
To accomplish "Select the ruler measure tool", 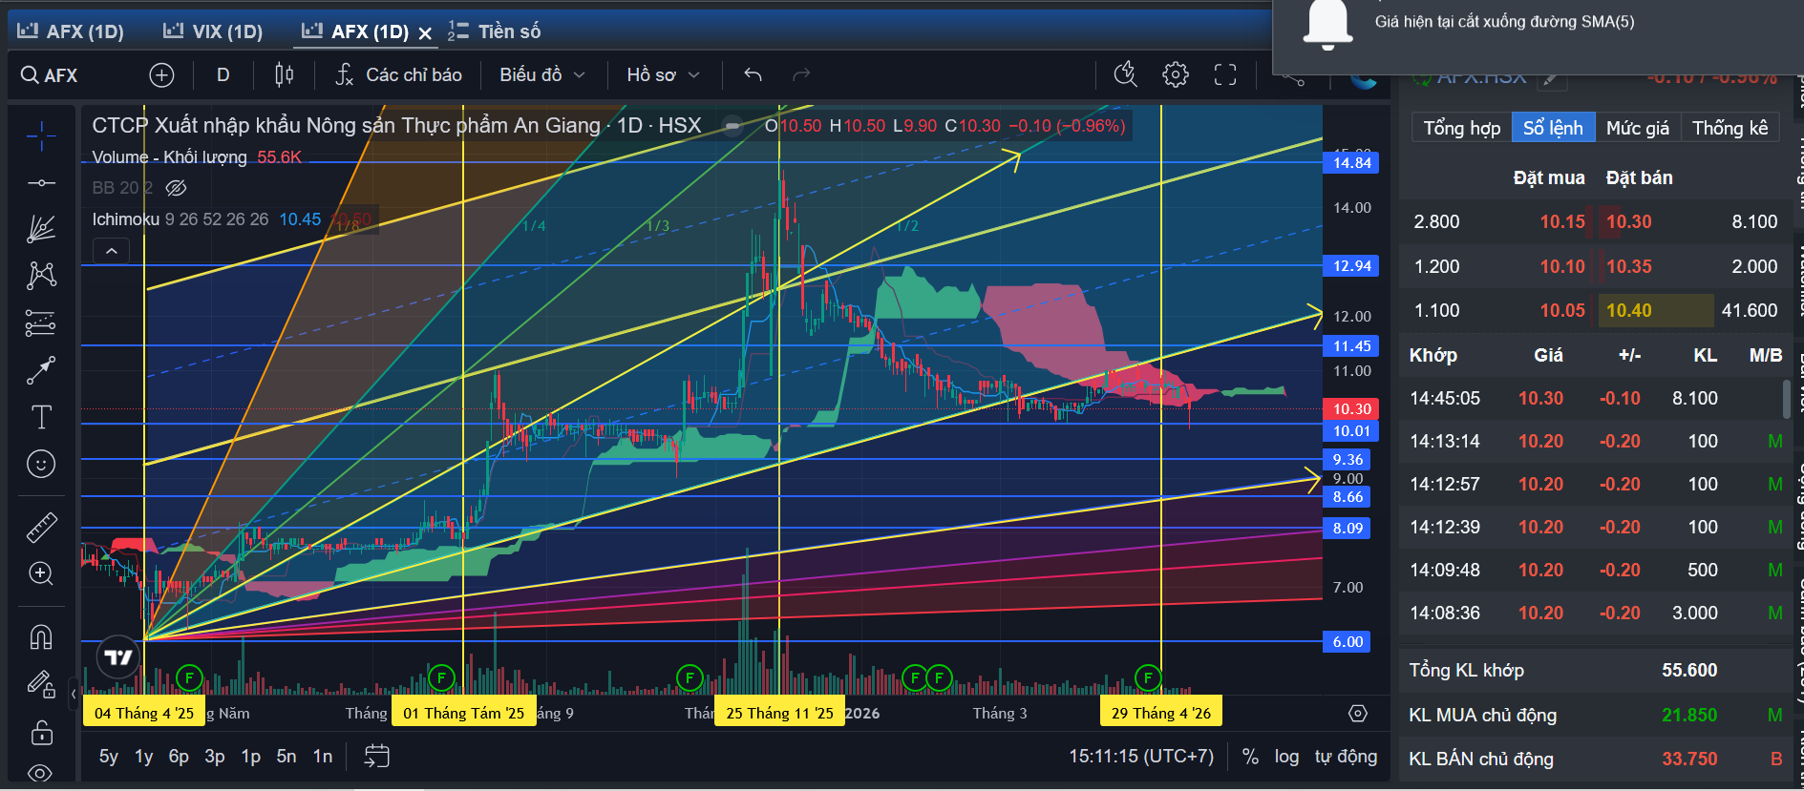I will click(x=41, y=527).
